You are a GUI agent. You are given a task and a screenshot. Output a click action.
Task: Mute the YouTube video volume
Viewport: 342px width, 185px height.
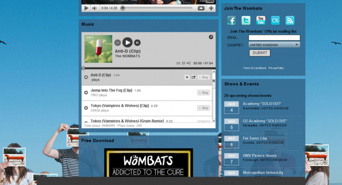pyautogui.click(x=94, y=8)
